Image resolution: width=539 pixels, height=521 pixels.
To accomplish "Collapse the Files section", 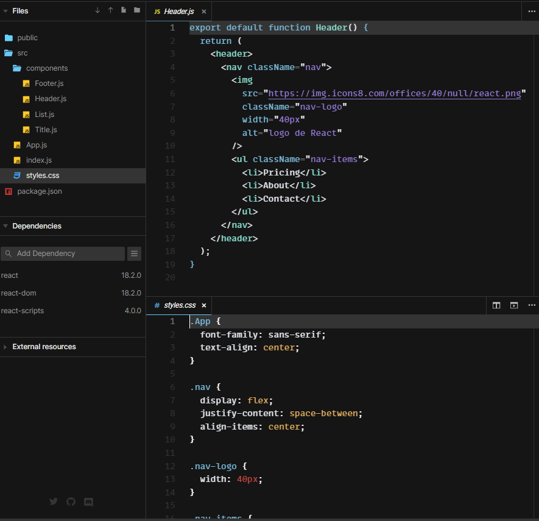I will tap(6, 10).
